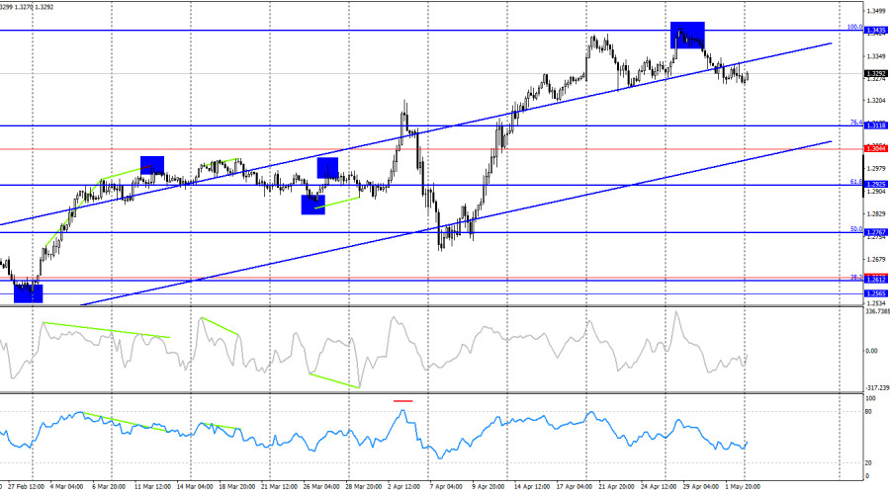Click the 7 Apr 04:00 time label
The image size is (890, 494).
pos(446,487)
